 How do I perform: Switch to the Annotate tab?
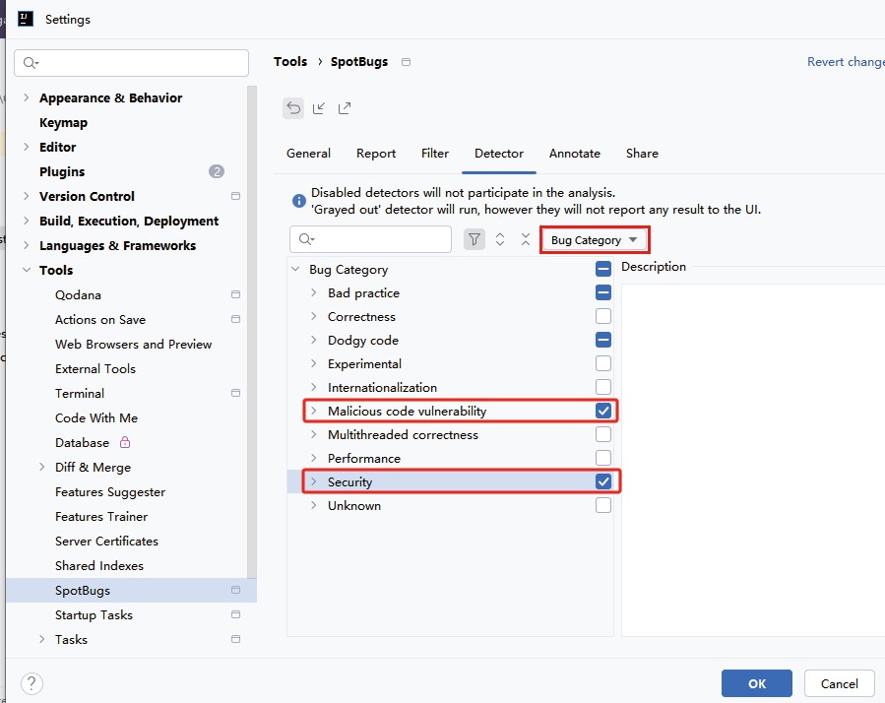(575, 154)
